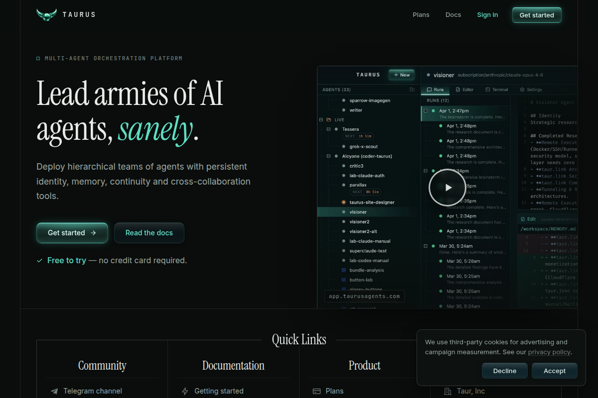
Task: Open the Getting started documentation link
Action: click(219, 392)
